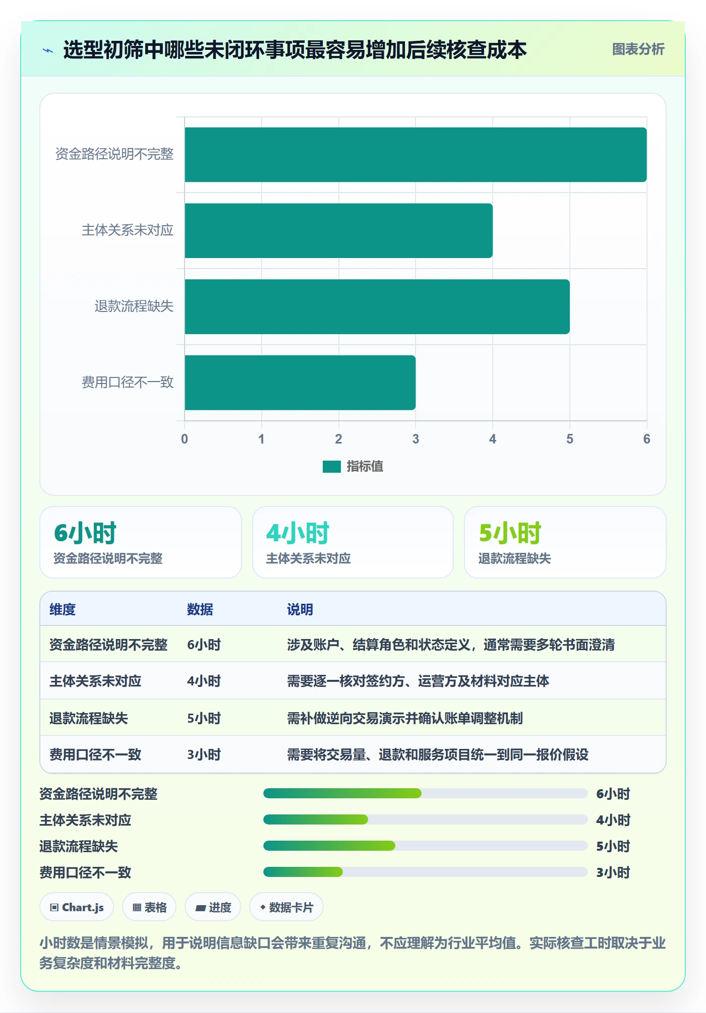Select the 数据卡片 tag chip
This screenshot has width=706, height=1013.
(286, 907)
